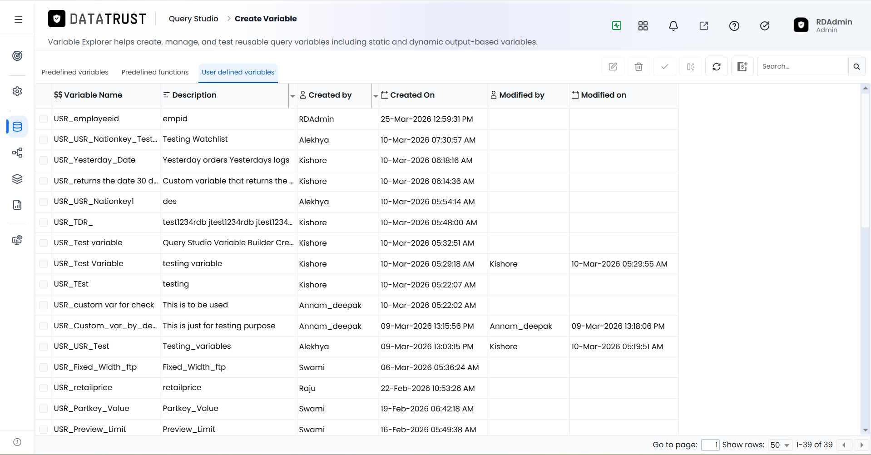Open the report document sidebar icon
Screen dimensions: 871x455
(17, 205)
